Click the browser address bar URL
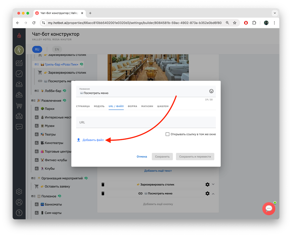Screen dimensions: 292x236 [135, 23]
